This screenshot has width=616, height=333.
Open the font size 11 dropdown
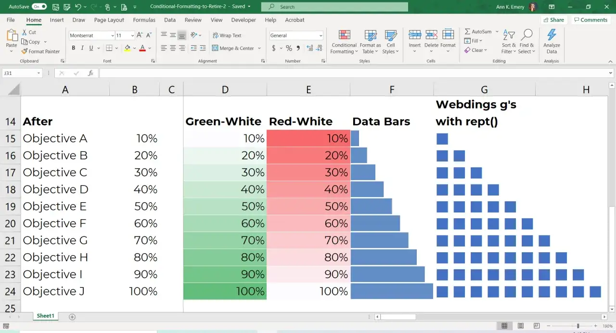pyautogui.click(x=132, y=36)
